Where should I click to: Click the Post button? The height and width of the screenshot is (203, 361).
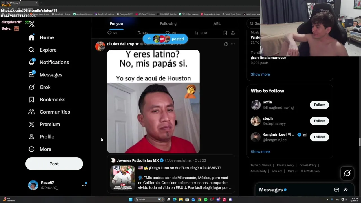coord(54,164)
